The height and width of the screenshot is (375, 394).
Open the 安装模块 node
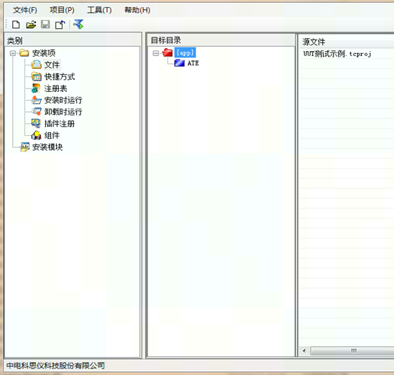(47, 147)
